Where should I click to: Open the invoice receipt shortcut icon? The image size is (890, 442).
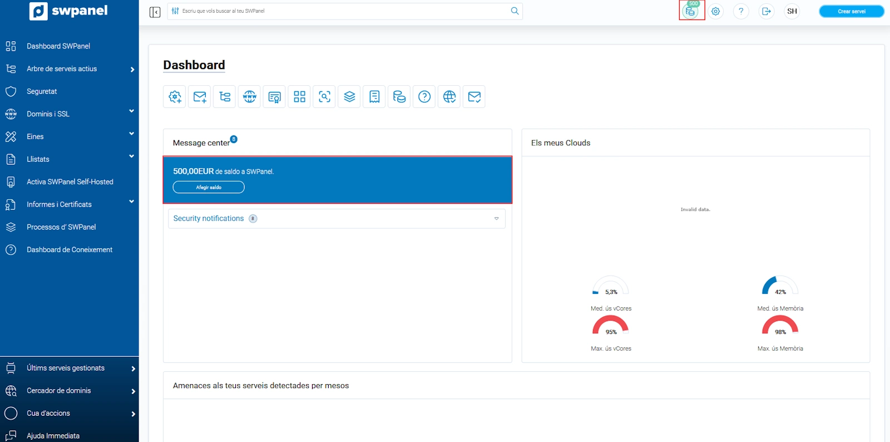(x=374, y=97)
